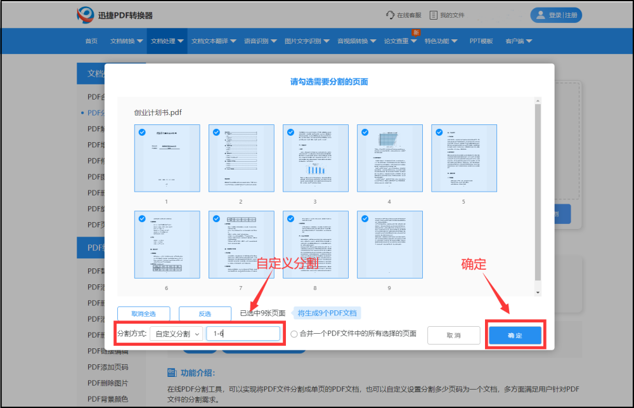This screenshot has width=634, height=408.
Task: Click the page range input showing 1-6
Action: (244, 334)
